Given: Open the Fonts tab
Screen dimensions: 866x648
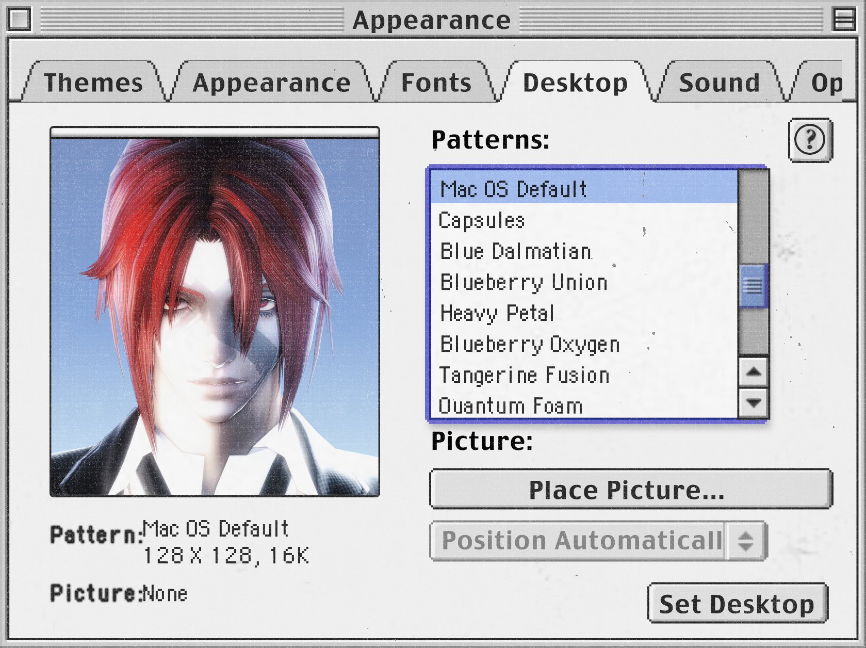Looking at the screenshot, I should coord(436,83).
